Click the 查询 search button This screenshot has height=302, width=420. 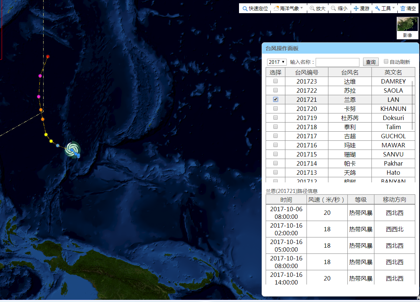pyautogui.click(x=371, y=62)
